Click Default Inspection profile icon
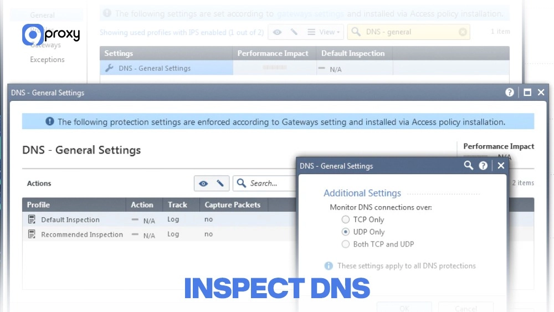 click(32, 219)
